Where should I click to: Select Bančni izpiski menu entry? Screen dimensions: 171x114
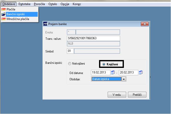pyautogui.click(x=20, y=14)
